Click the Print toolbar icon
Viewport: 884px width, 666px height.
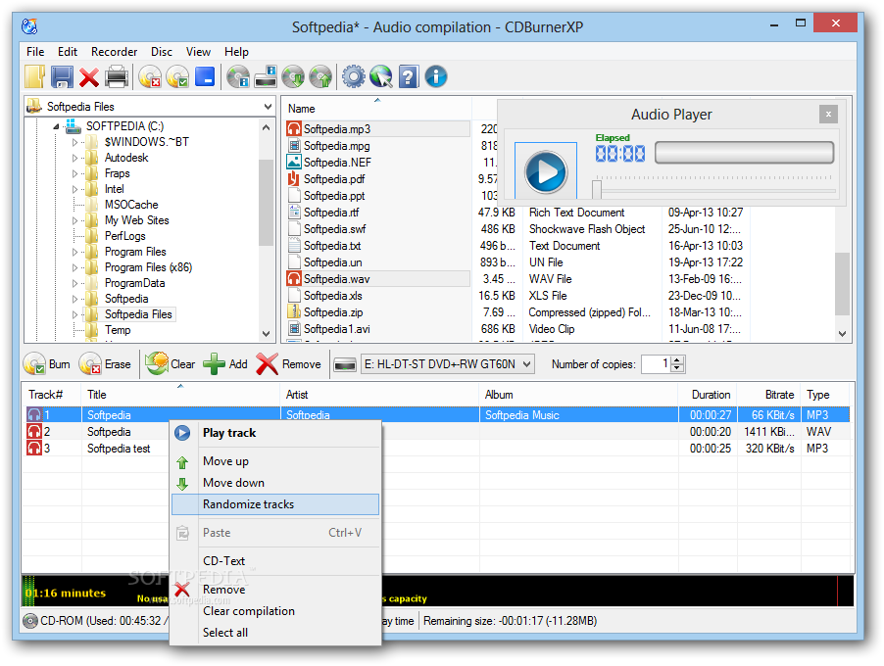coord(117,76)
